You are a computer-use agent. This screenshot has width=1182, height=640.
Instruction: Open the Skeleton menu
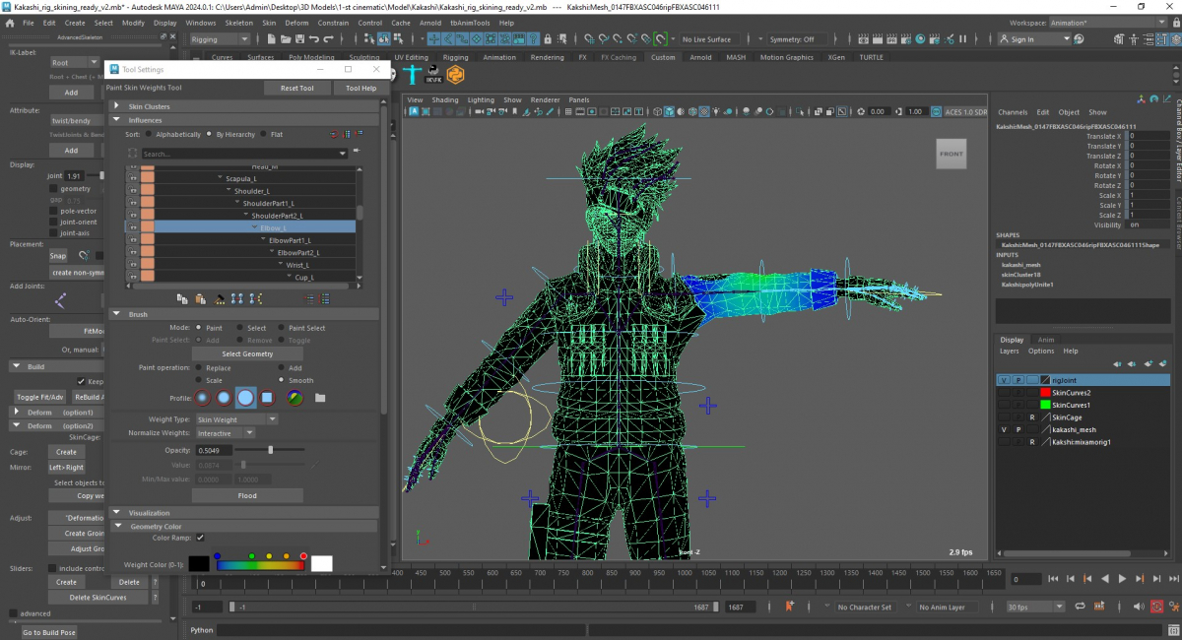(x=238, y=23)
